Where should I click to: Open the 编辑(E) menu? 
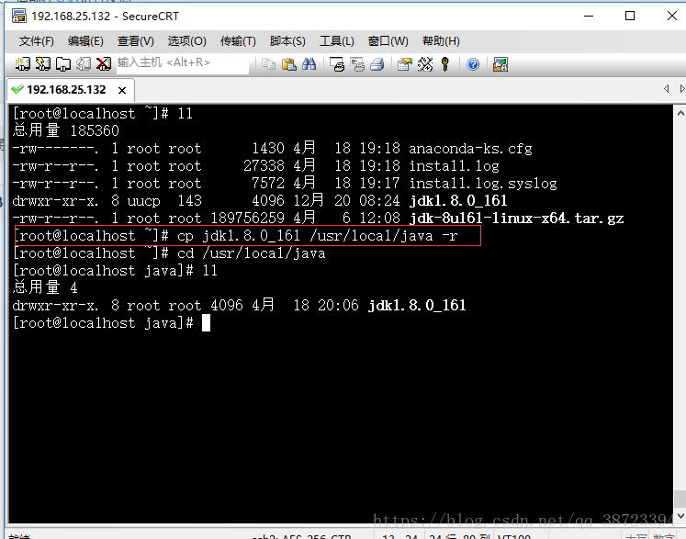[85, 41]
